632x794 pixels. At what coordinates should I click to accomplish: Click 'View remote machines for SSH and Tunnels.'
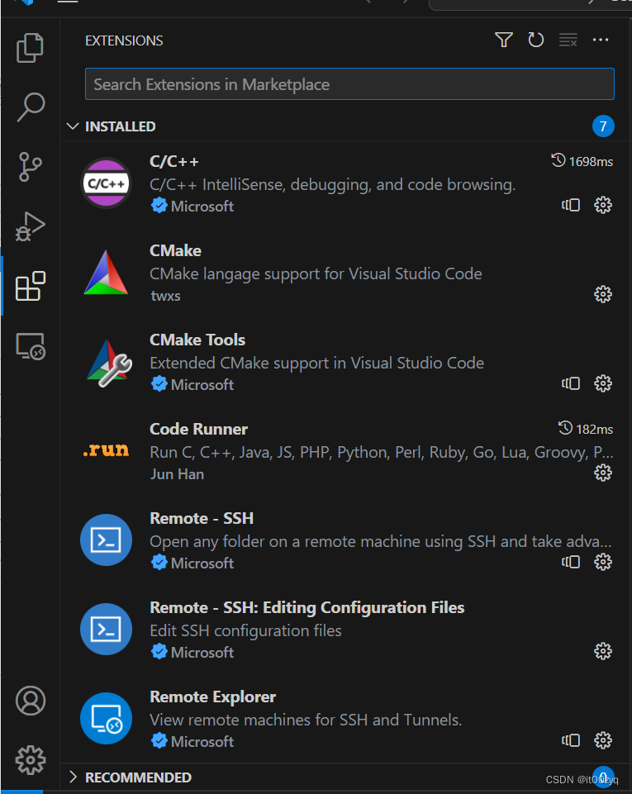tap(306, 720)
